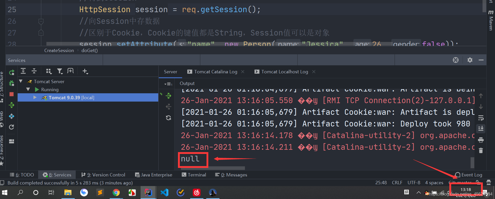
Task: Collapse all services in the tree
Action: (x=34, y=71)
